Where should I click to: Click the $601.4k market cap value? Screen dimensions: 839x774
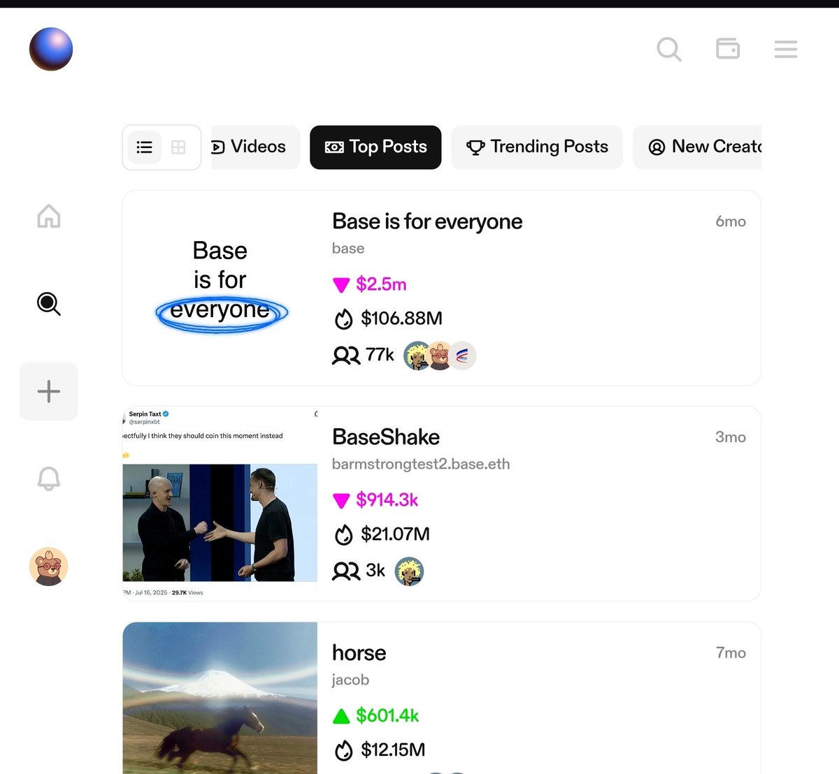click(387, 716)
